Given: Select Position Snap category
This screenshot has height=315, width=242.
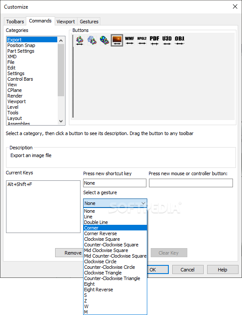Looking at the screenshot, I should (x=32, y=45).
